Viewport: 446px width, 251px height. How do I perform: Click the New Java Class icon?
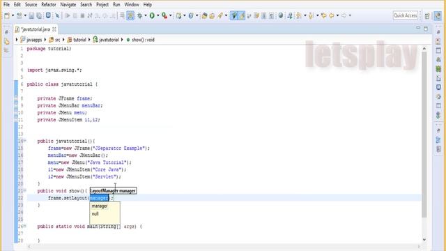click(191, 15)
